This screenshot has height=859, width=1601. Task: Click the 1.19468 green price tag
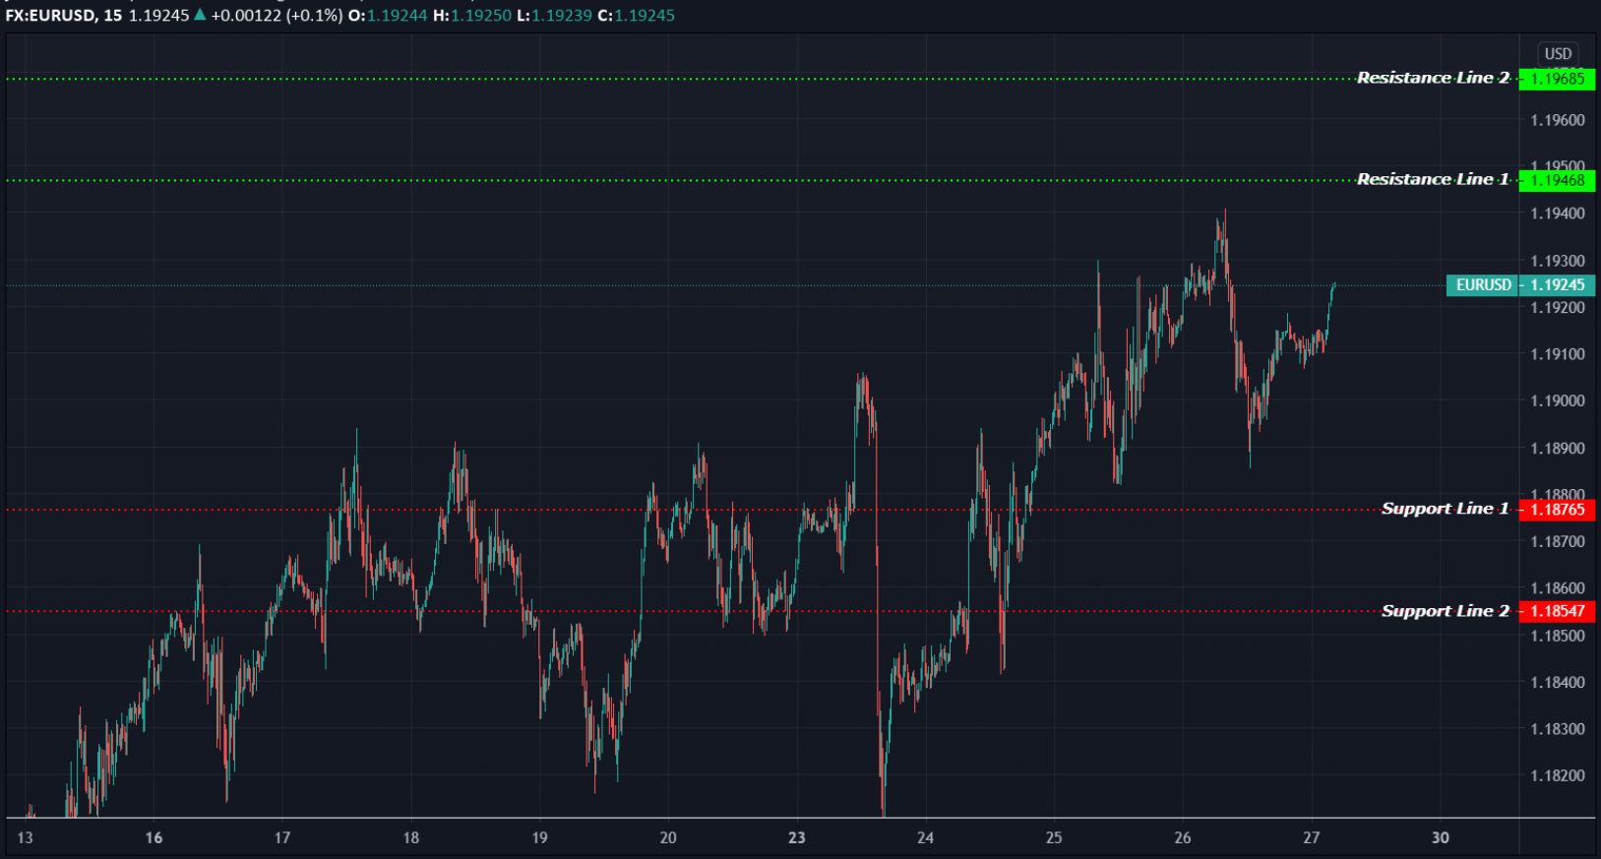[1557, 180]
